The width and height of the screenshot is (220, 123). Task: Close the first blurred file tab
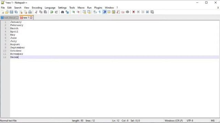[17, 18]
